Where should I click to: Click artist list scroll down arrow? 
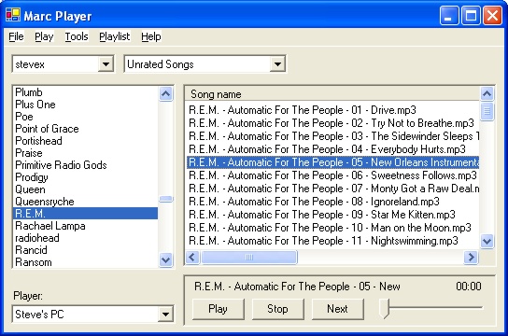[166, 259]
